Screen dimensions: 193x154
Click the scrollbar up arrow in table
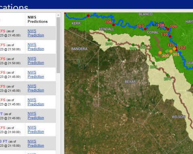coord(58,15)
